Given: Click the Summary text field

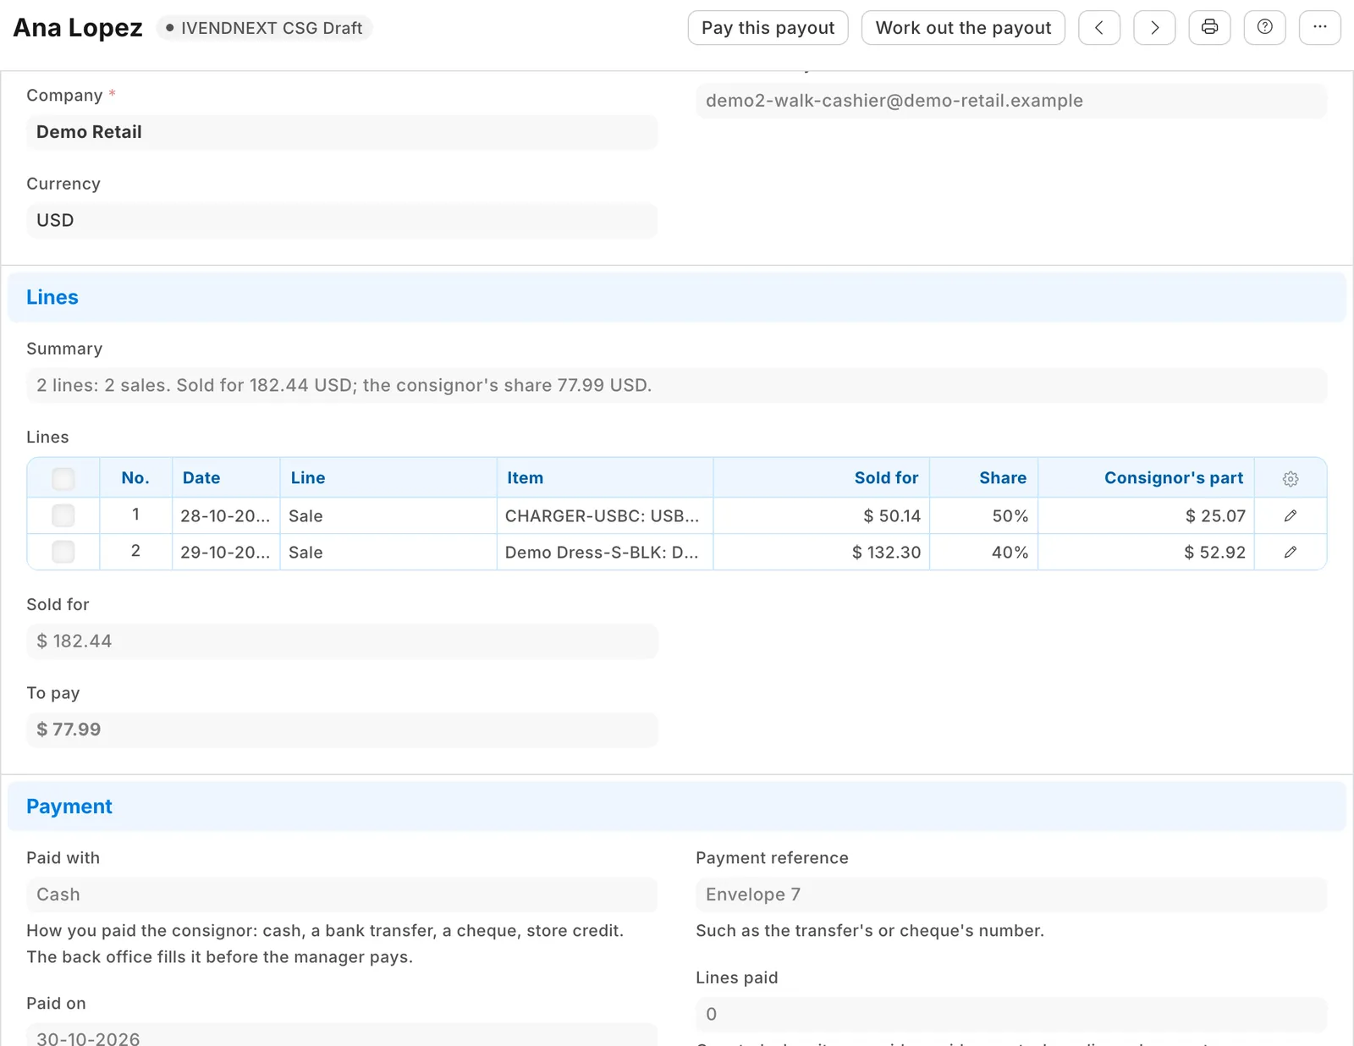Looking at the screenshot, I should (677, 385).
